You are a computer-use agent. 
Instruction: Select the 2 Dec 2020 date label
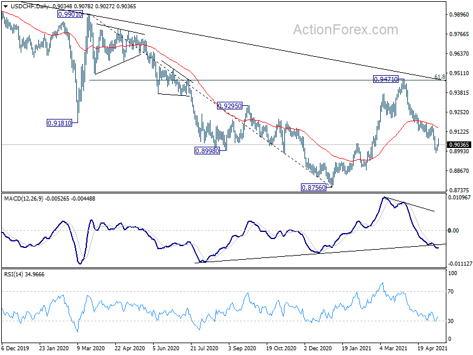(x=318, y=348)
